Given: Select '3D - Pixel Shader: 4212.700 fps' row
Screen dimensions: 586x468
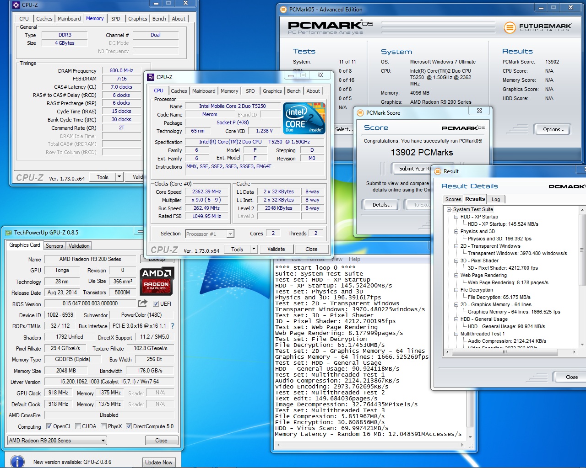Looking at the screenshot, I should pos(503,268).
